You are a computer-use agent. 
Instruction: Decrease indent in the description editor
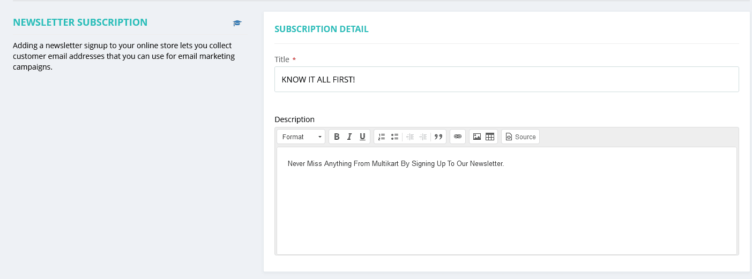point(410,137)
